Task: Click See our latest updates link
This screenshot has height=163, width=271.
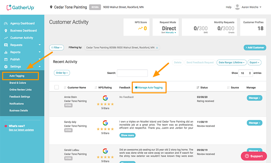Action: [x=21, y=130]
